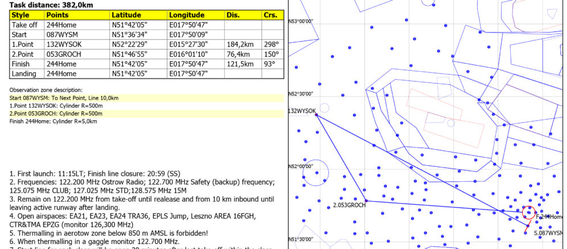Click the F.244Home finish label on map
Screen dimensions: 567x249
pos(550,217)
